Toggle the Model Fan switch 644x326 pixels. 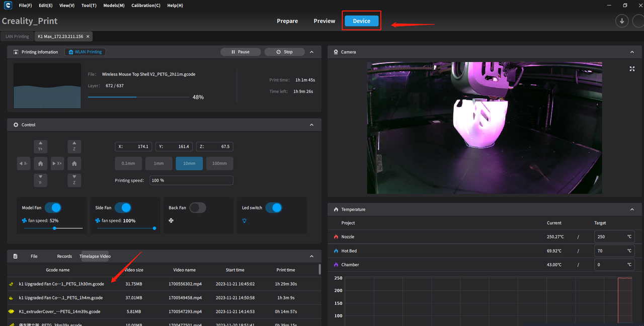pos(53,207)
